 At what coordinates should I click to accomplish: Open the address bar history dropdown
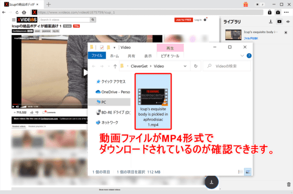pyautogui.click(x=185, y=66)
